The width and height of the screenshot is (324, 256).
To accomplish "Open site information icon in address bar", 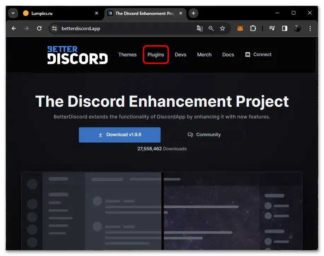I will click(54, 28).
